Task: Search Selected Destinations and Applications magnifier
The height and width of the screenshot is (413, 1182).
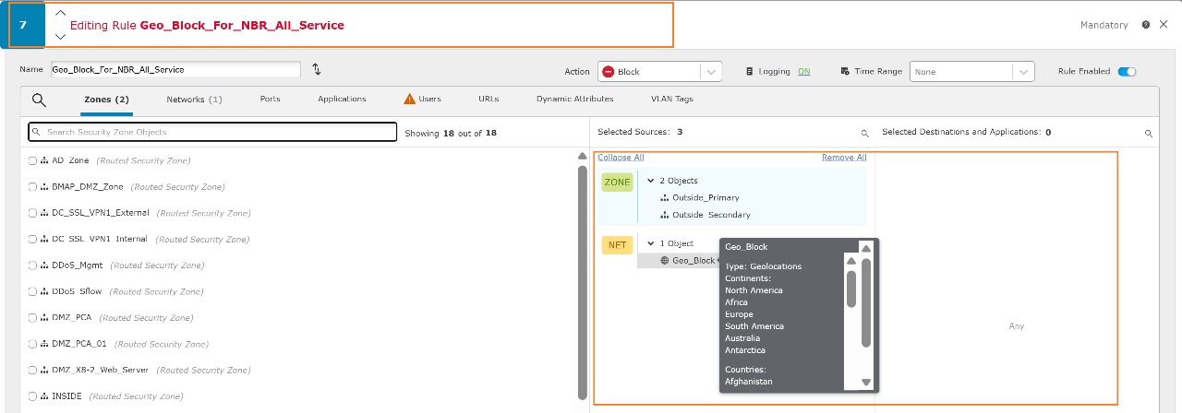Action: pos(1149,134)
